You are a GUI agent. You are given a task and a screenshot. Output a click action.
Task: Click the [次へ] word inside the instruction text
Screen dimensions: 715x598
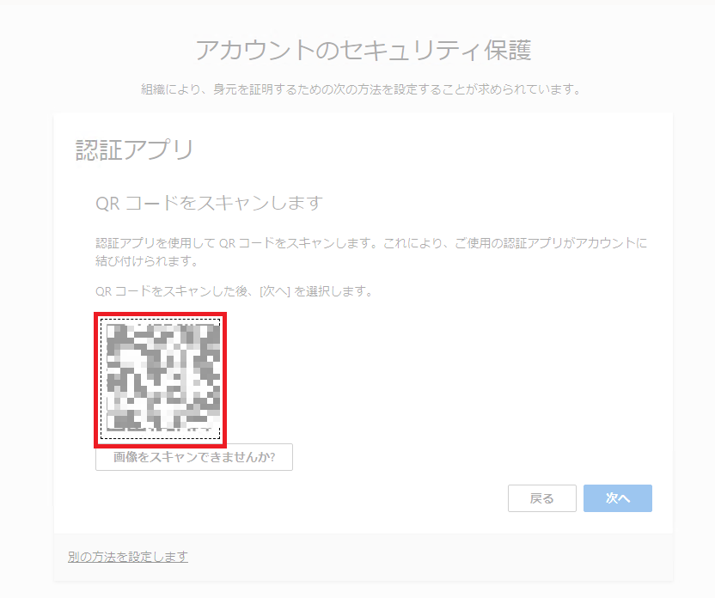(x=274, y=290)
